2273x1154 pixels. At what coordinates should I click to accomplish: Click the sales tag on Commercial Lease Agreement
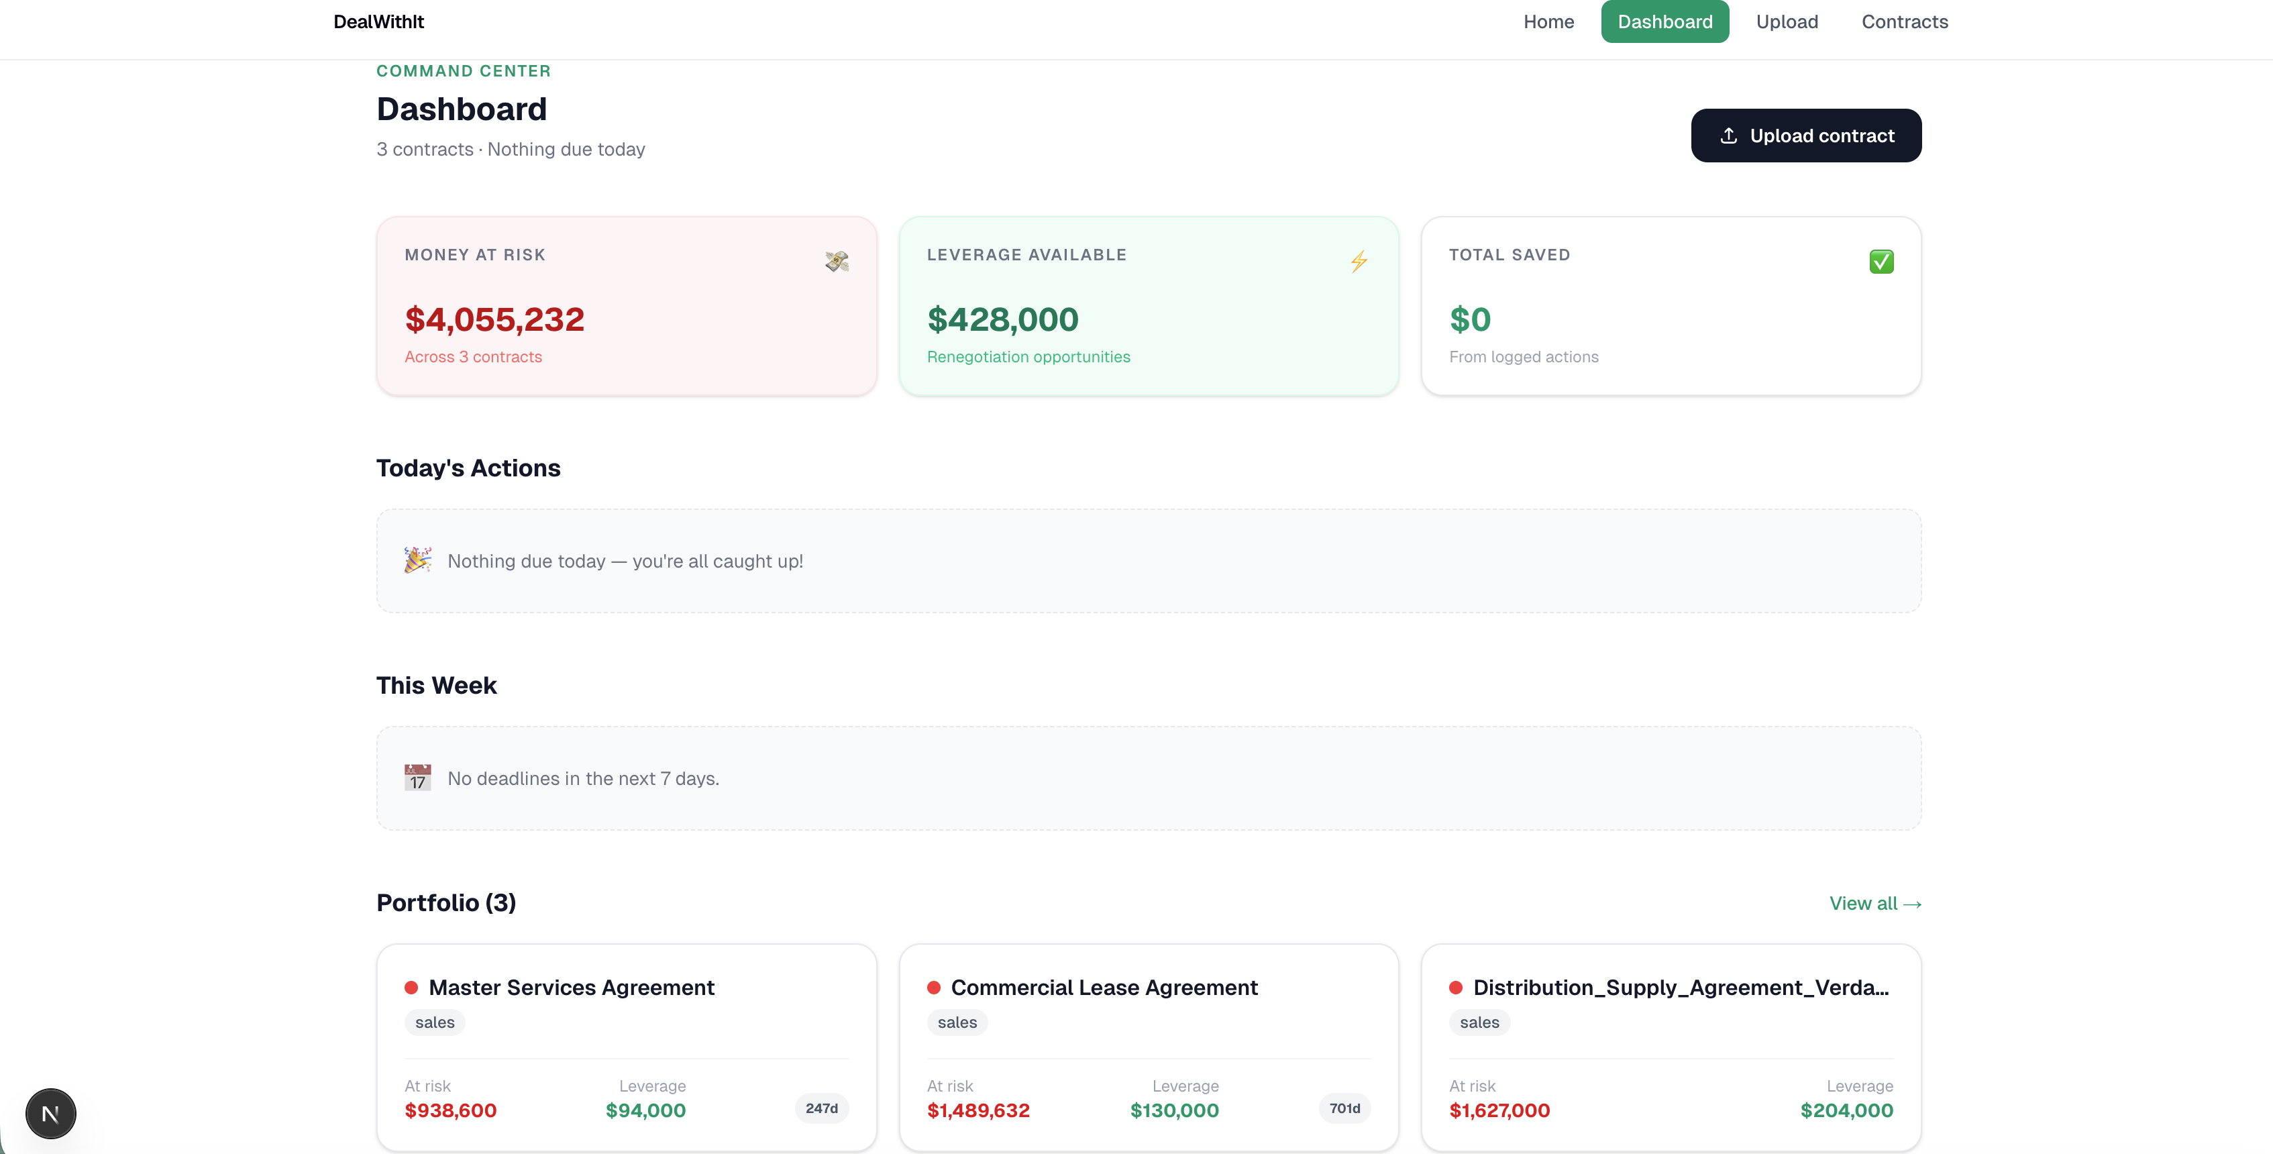(x=957, y=1022)
